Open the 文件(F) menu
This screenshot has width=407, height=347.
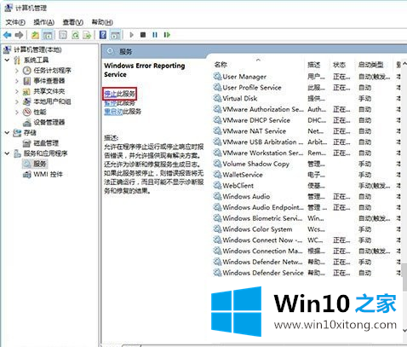15,22
